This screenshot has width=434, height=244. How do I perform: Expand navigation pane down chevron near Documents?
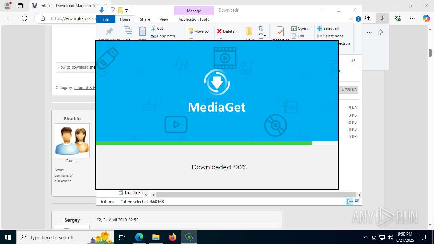[146, 195]
